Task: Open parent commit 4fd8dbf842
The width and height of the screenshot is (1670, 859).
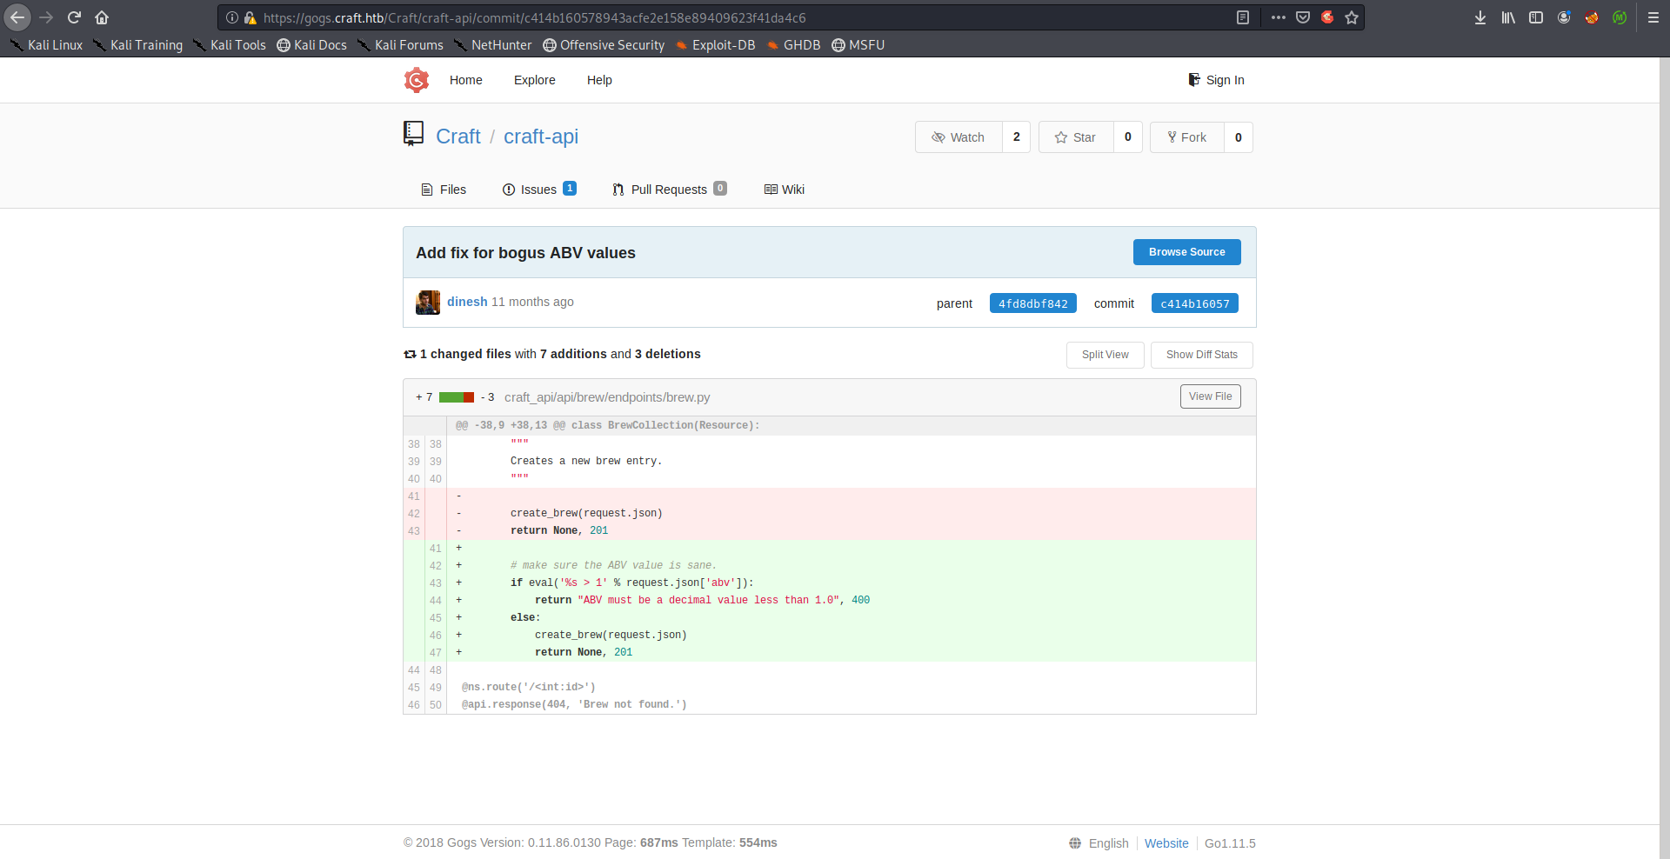Action: (1032, 303)
